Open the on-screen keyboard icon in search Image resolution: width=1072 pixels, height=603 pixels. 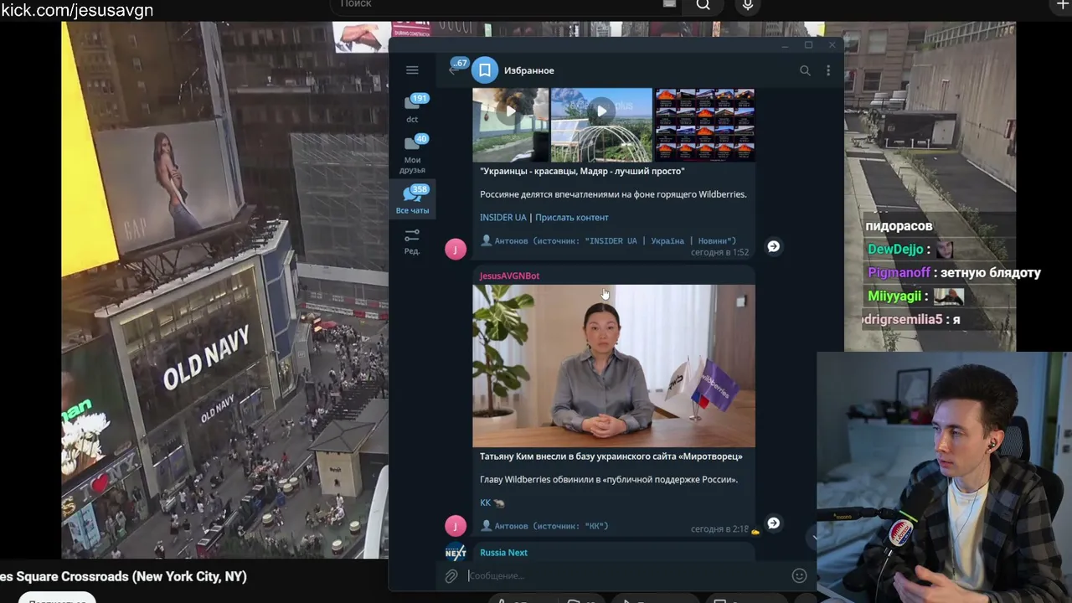pyautogui.click(x=669, y=4)
